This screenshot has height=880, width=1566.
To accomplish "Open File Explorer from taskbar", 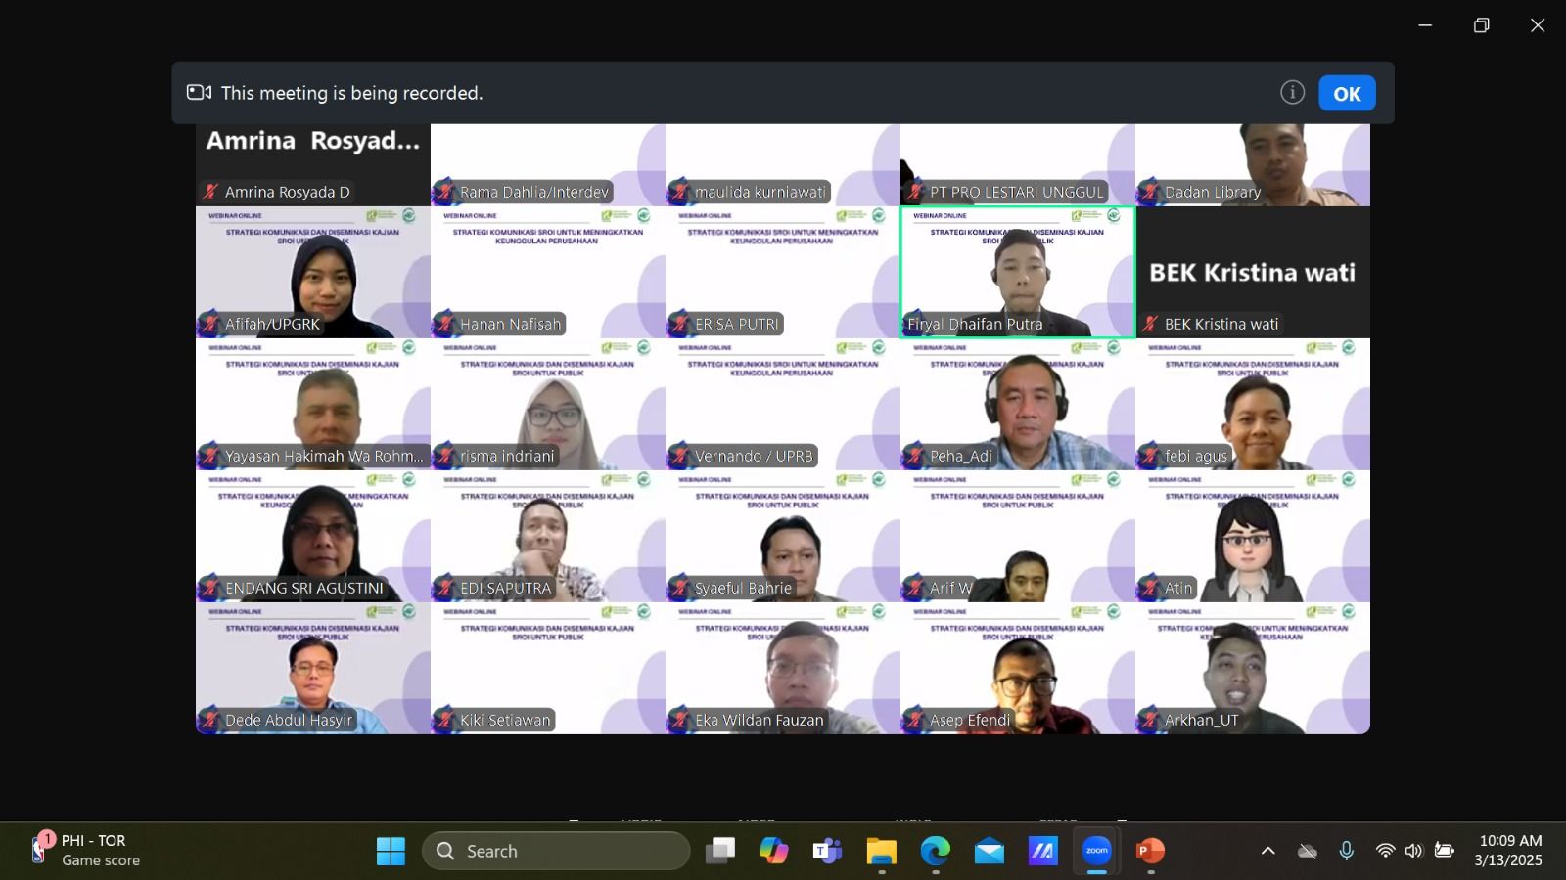I will [x=881, y=851].
